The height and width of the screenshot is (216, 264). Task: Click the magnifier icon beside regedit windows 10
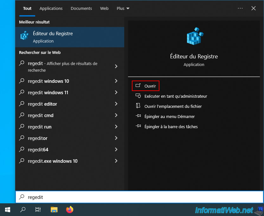pyautogui.click(x=22, y=81)
